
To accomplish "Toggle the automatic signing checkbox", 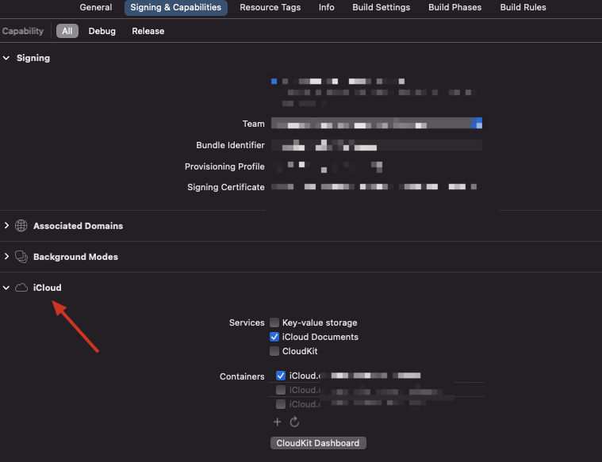I will (274, 82).
